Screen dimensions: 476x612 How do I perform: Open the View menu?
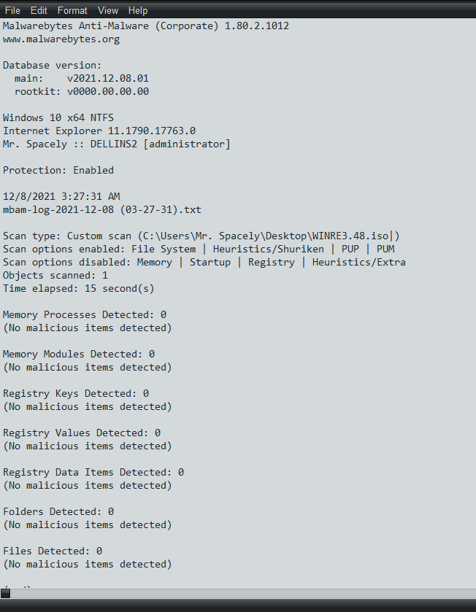(108, 10)
